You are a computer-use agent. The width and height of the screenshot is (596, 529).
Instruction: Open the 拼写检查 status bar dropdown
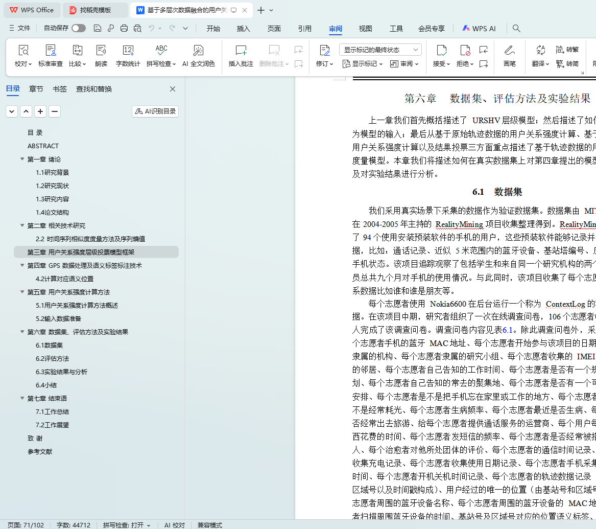(127, 525)
